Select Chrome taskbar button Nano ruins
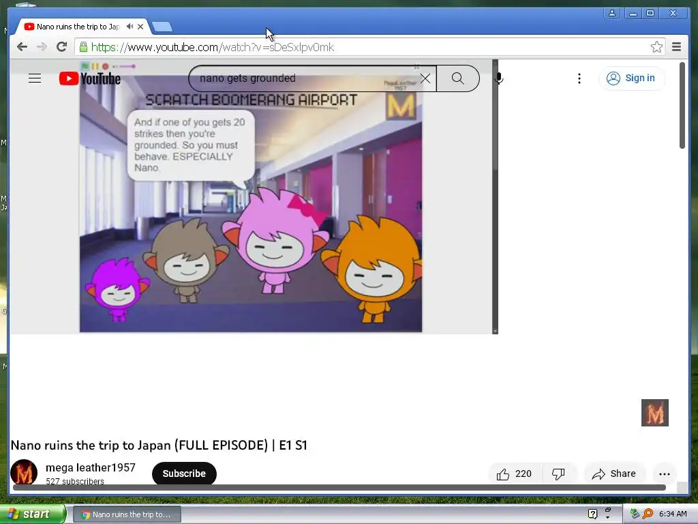 click(127, 514)
